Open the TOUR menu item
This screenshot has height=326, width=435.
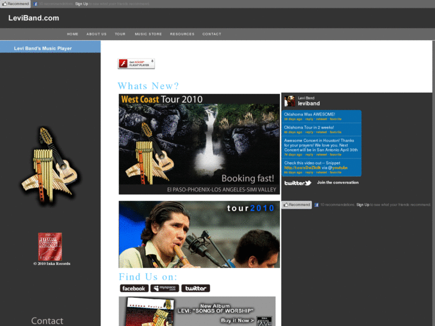[120, 34]
